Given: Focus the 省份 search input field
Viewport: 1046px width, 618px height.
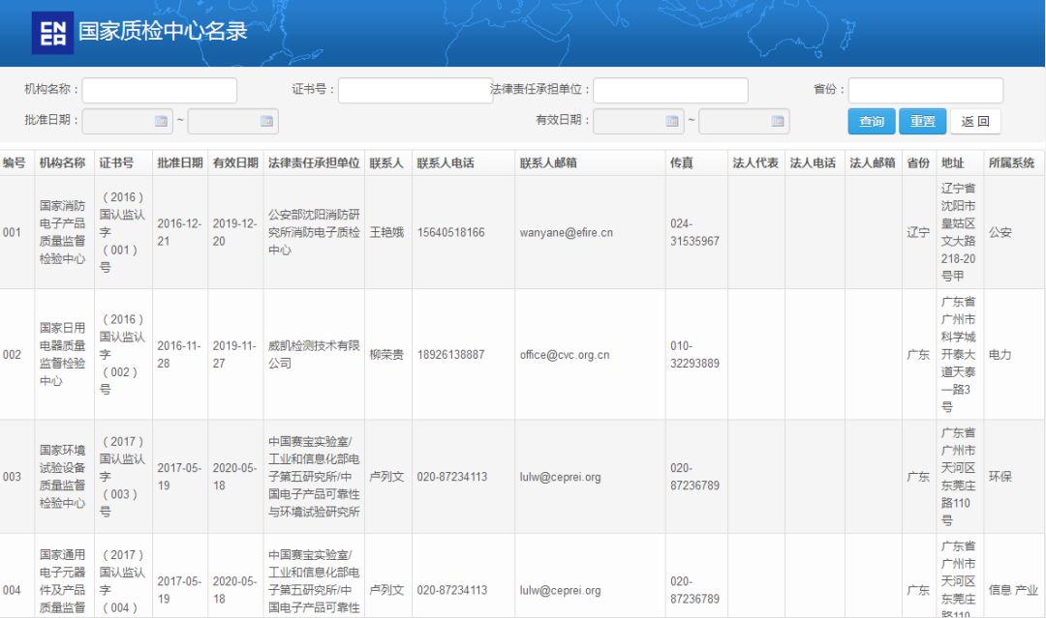Looking at the screenshot, I should point(925,90).
